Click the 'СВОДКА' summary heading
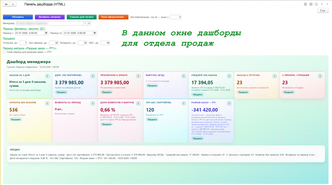332x185 pixels. pyautogui.click(x=15, y=149)
